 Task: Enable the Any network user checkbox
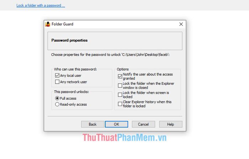coord(57,82)
